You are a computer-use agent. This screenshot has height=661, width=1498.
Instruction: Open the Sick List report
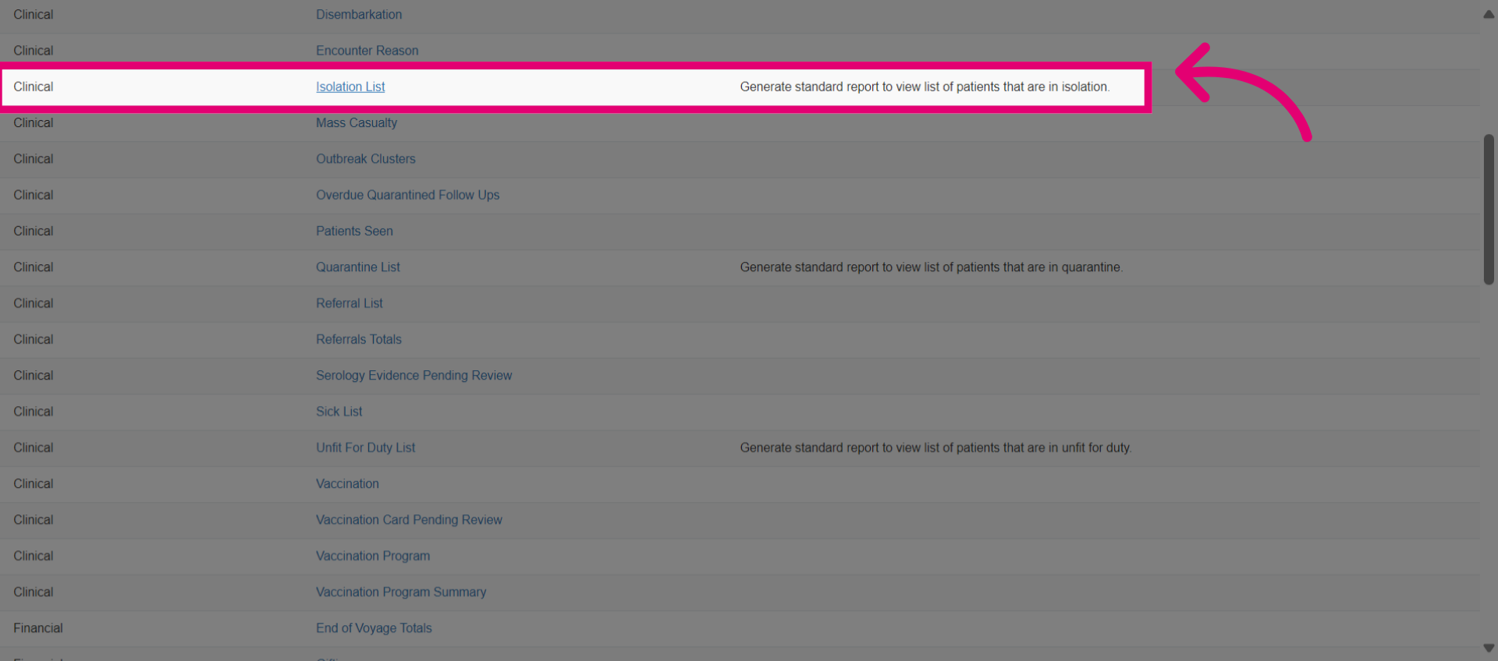point(339,412)
